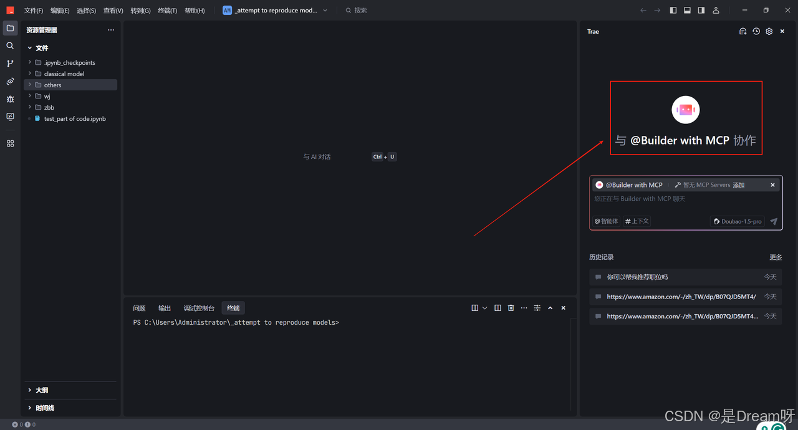Open terminal panel settings sliders icon
This screenshot has width=798, height=430.
pos(537,308)
